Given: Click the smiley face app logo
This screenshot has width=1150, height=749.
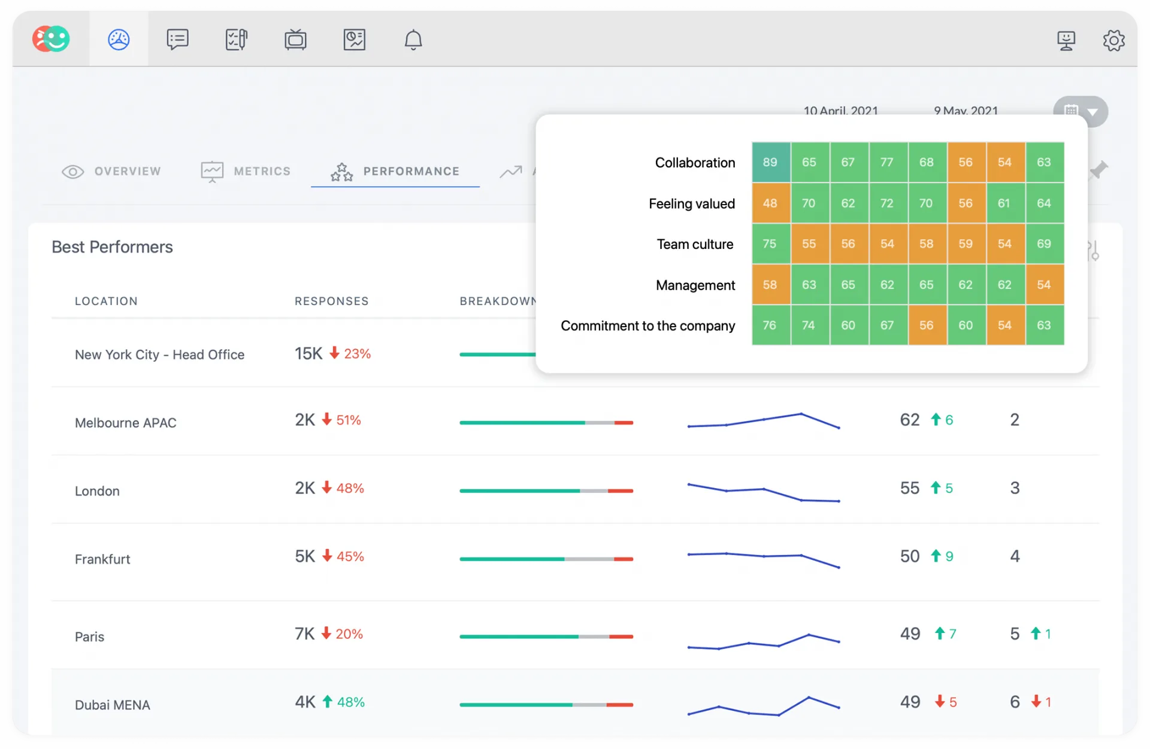Looking at the screenshot, I should tap(51, 39).
